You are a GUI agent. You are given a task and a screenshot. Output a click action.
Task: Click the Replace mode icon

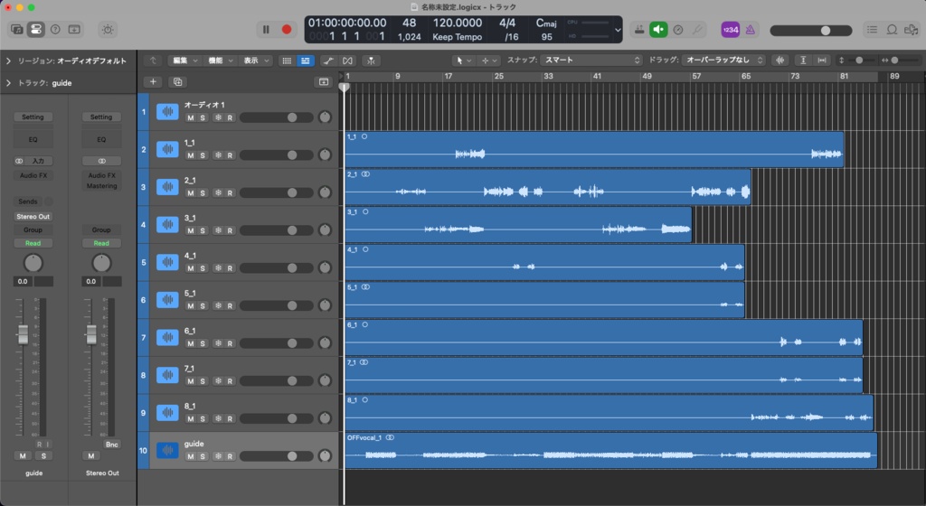[639, 29]
